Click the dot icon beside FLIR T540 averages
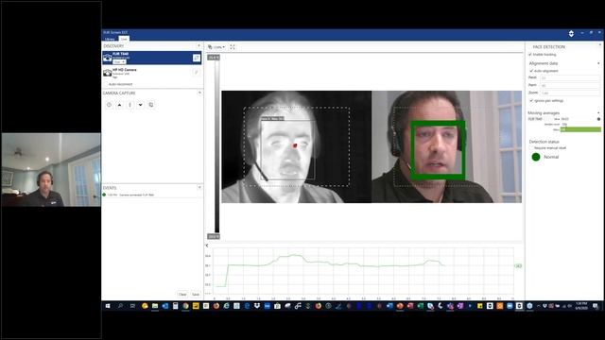Image resolution: width=605 pixels, height=340 pixels. tap(598, 119)
